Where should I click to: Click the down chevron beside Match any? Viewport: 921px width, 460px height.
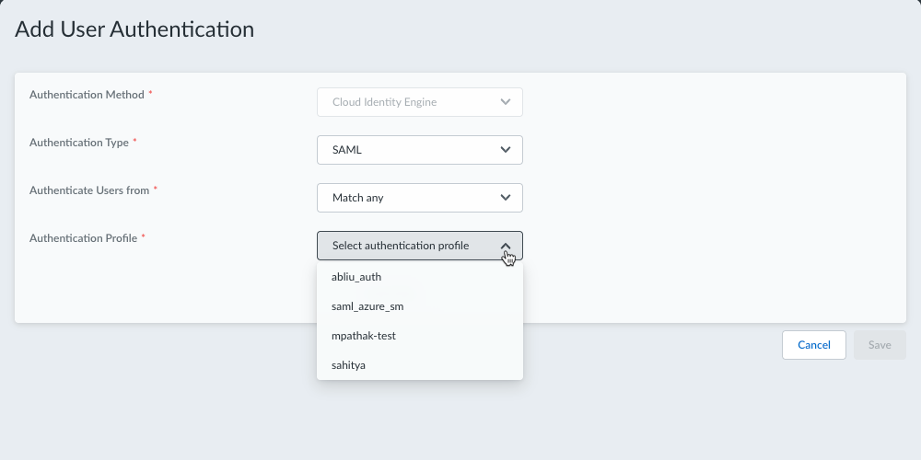coord(505,198)
